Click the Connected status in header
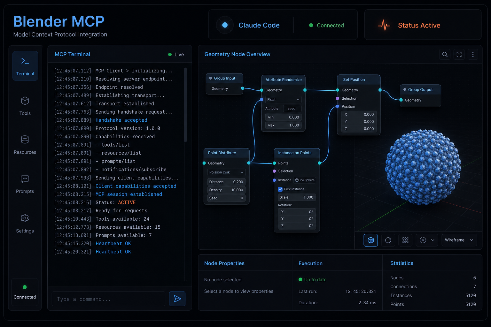Image resolution: width=491 pixels, height=327 pixels. point(327,25)
